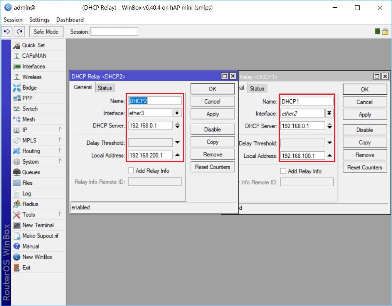Collapse Local Address 192.168.200.1 field
The width and height of the screenshot is (392, 306).
pos(178,155)
